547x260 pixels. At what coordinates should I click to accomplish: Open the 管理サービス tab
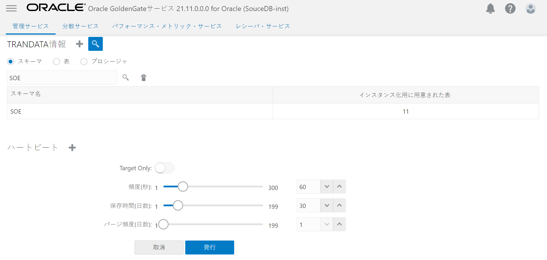[x=31, y=26]
